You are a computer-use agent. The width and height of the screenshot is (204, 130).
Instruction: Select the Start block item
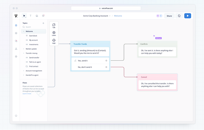coord(34,36)
